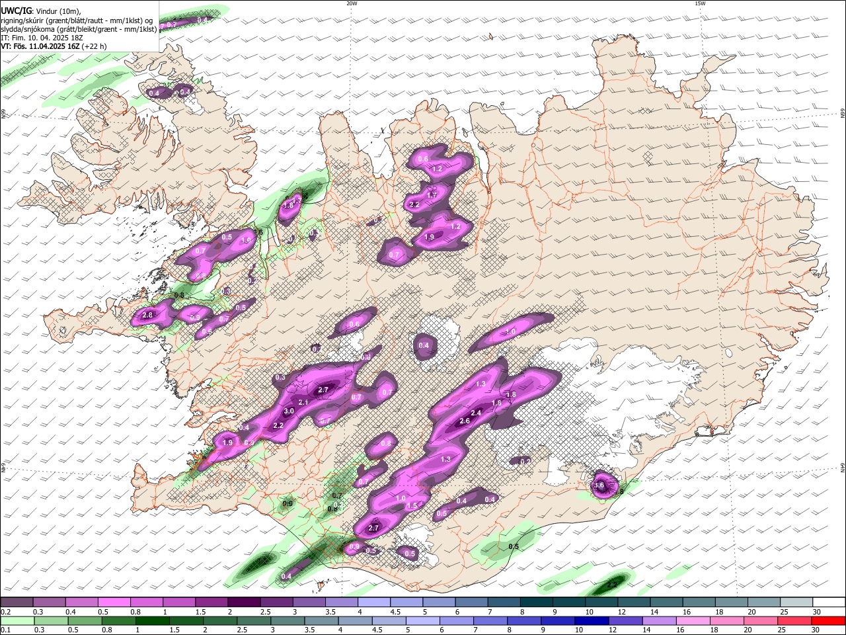The image size is (846, 635).
Task: Click the 'IT: Fim. 10. 04. 2025 18Z' line
Action: coord(42,38)
